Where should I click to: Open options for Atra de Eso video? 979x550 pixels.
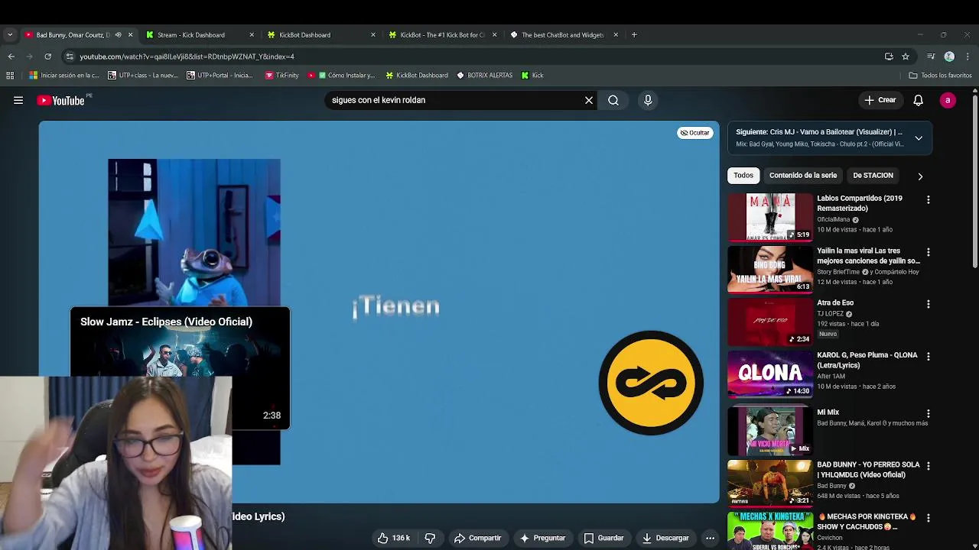click(x=929, y=303)
